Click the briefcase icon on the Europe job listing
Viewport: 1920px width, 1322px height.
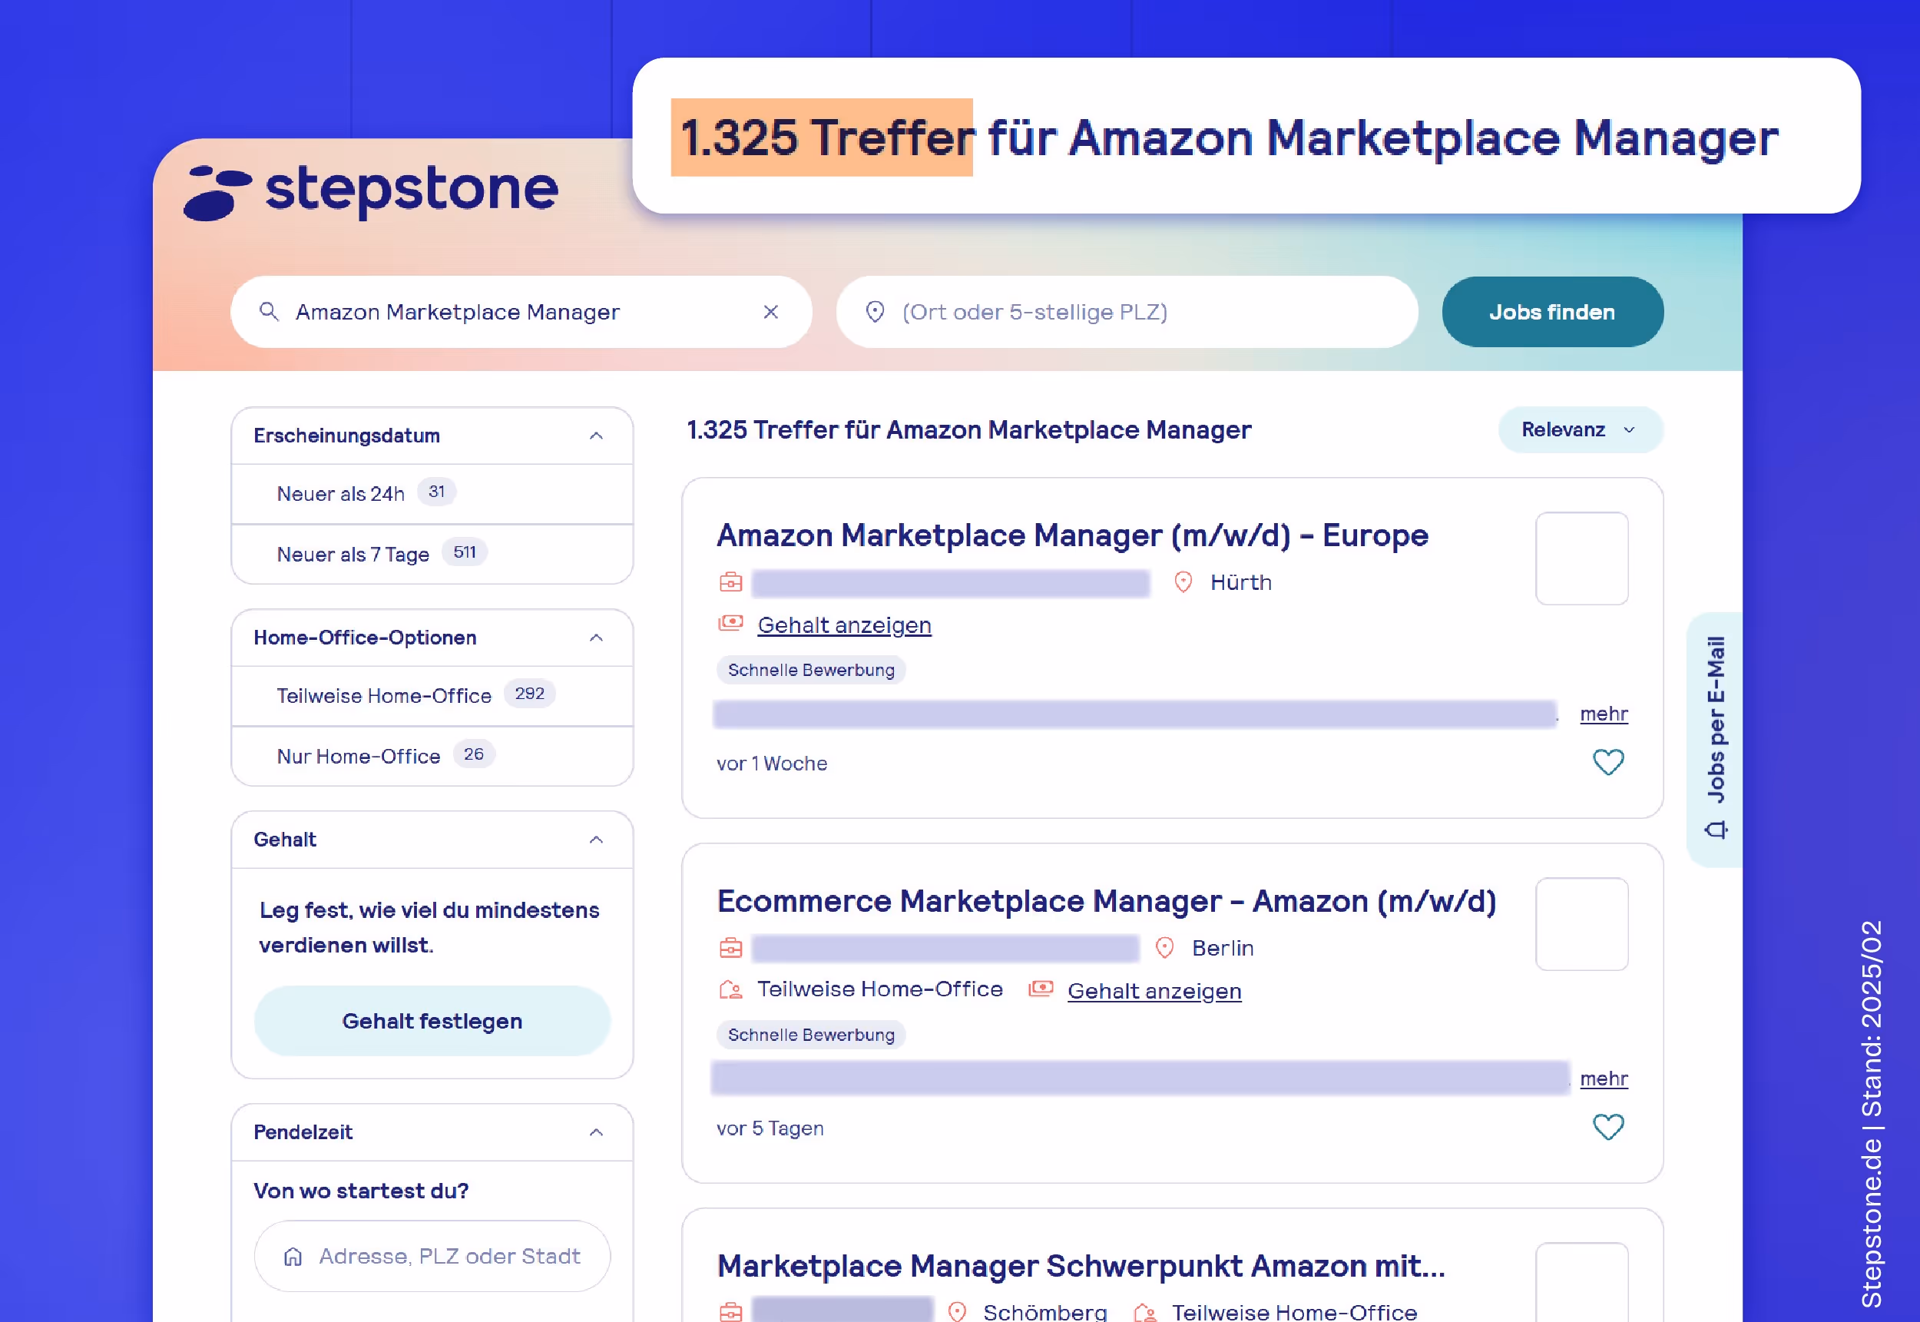730,582
